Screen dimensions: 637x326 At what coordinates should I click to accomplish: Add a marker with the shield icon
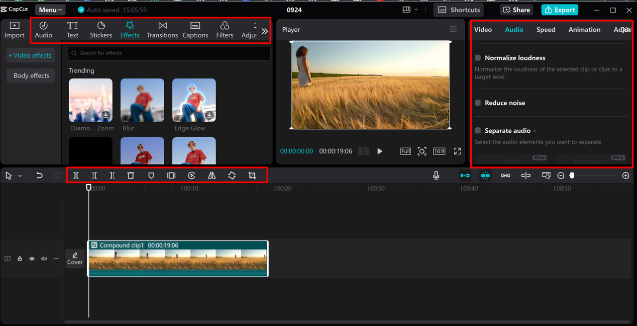(x=151, y=175)
